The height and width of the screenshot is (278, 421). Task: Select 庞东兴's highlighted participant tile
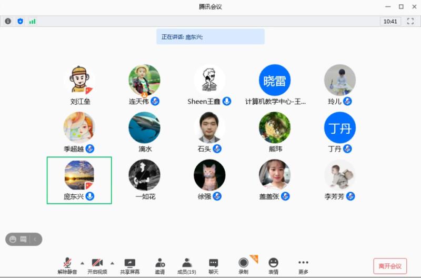click(x=79, y=180)
